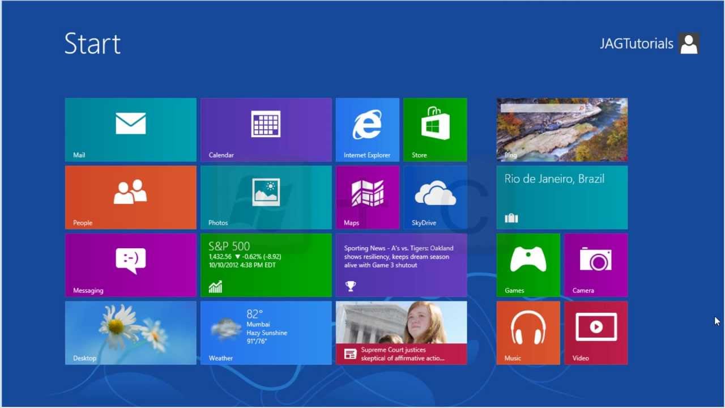Open the Weather tile showing Mumbai
The width and height of the screenshot is (725, 408).
266,333
